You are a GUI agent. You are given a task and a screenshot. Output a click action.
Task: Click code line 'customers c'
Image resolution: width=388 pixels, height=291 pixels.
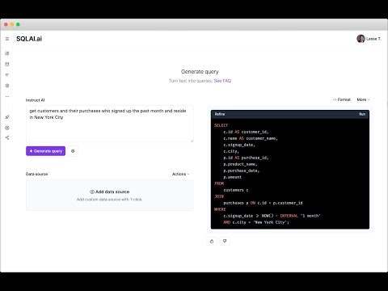236,190
